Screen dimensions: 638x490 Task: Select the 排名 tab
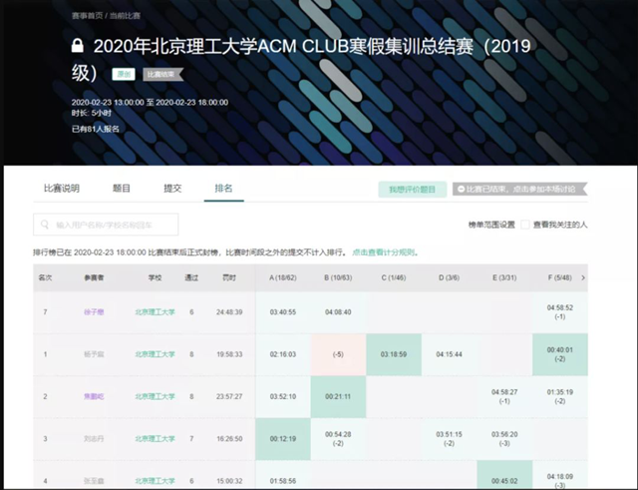pyautogui.click(x=224, y=188)
